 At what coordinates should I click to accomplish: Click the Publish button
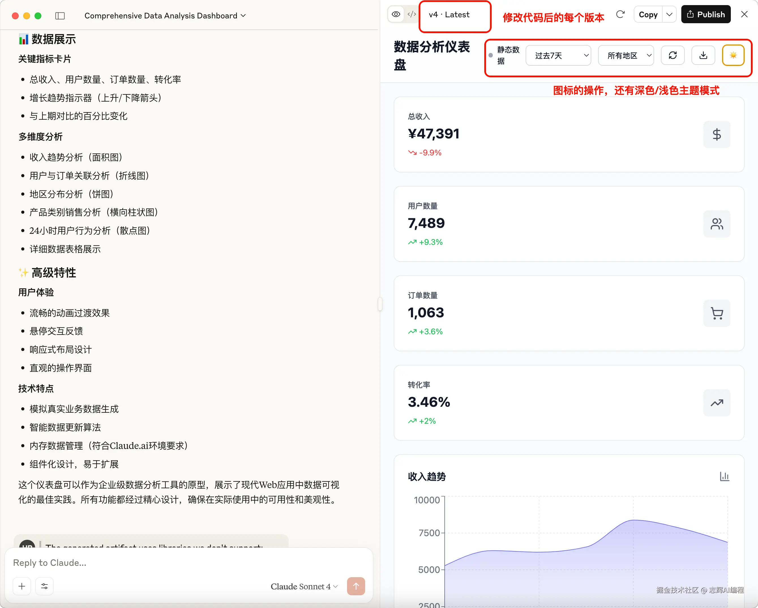click(x=706, y=14)
